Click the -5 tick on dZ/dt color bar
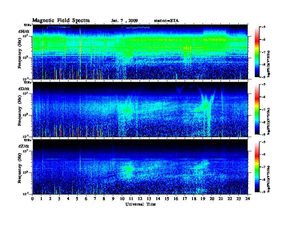This screenshot has width=295, height=228. 264,142
